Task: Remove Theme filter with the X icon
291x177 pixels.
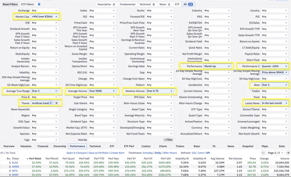Action: tap(56, 103)
